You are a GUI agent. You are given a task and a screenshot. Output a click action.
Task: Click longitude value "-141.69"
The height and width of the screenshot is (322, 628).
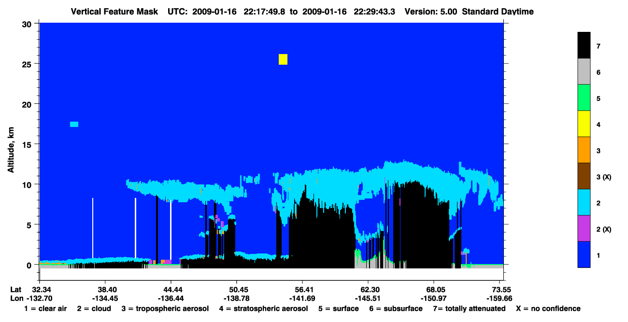click(302, 298)
